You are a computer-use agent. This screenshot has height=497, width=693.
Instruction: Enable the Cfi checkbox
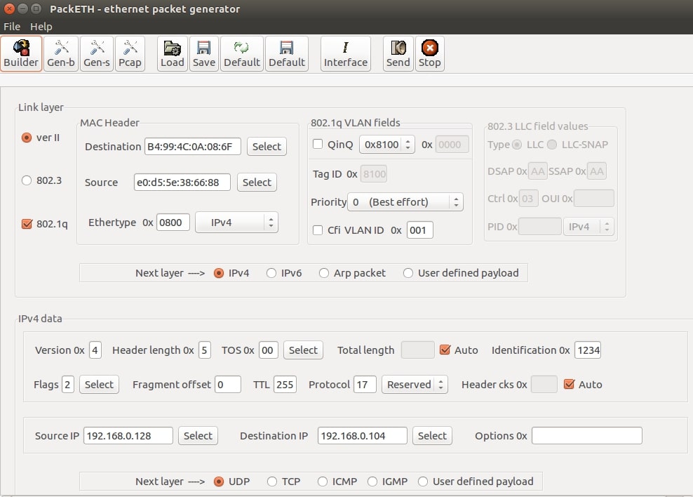click(x=317, y=230)
